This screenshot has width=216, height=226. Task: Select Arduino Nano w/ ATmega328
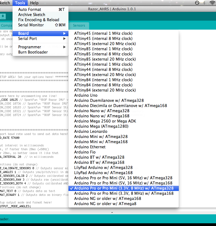[x=124, y=111]
